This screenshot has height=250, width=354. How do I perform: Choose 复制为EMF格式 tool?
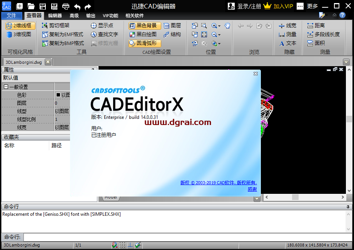(x=63, y=34)
